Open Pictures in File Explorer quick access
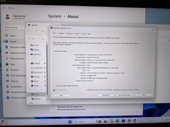The image size is (170, 127). tap(35, 77)
